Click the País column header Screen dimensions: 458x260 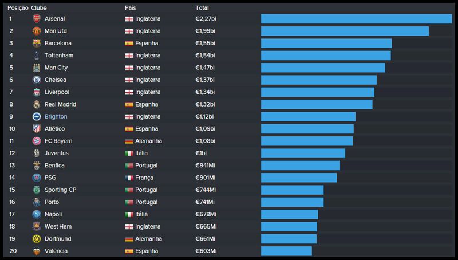click(131, 8)
